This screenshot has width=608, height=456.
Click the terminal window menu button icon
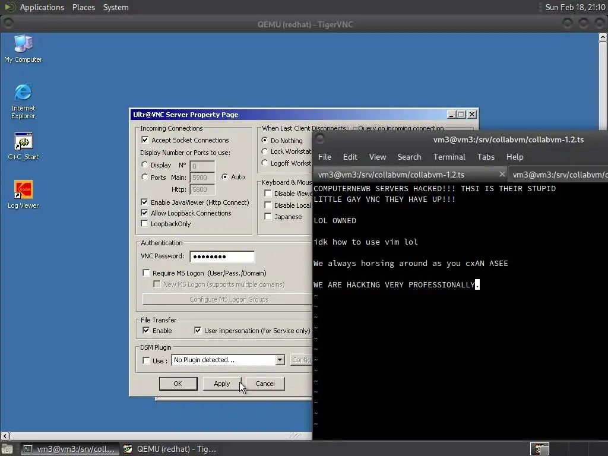tap(320, 138)
